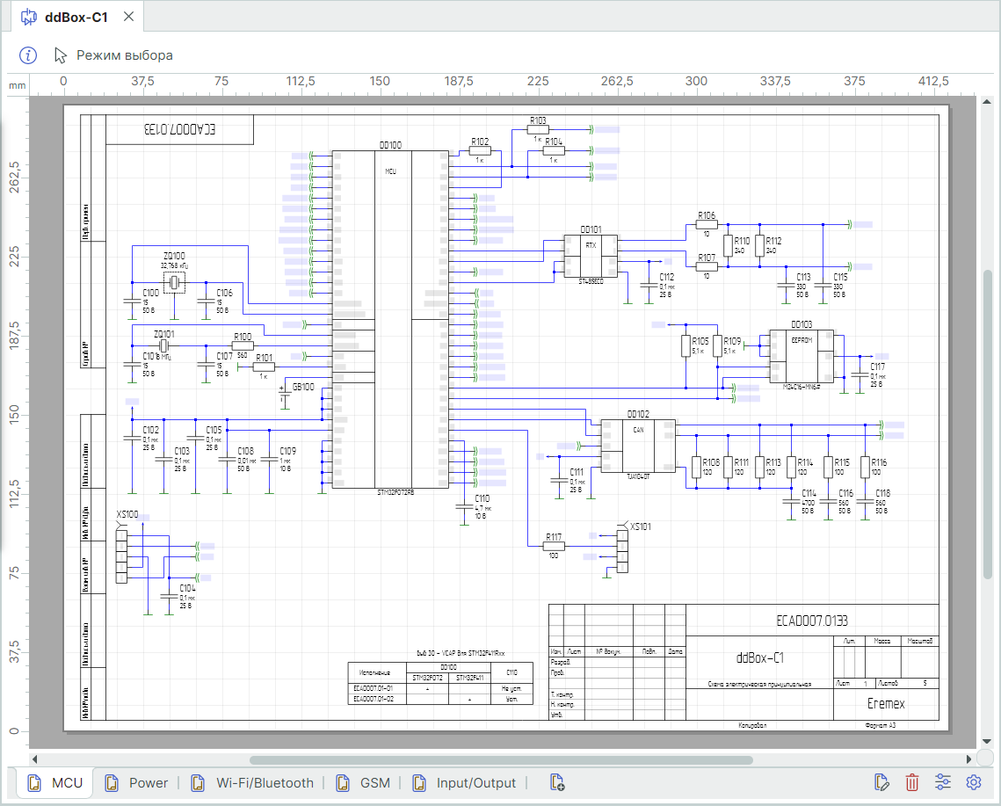Add a new sheet with the plus-page icon

tap(556, 782)
